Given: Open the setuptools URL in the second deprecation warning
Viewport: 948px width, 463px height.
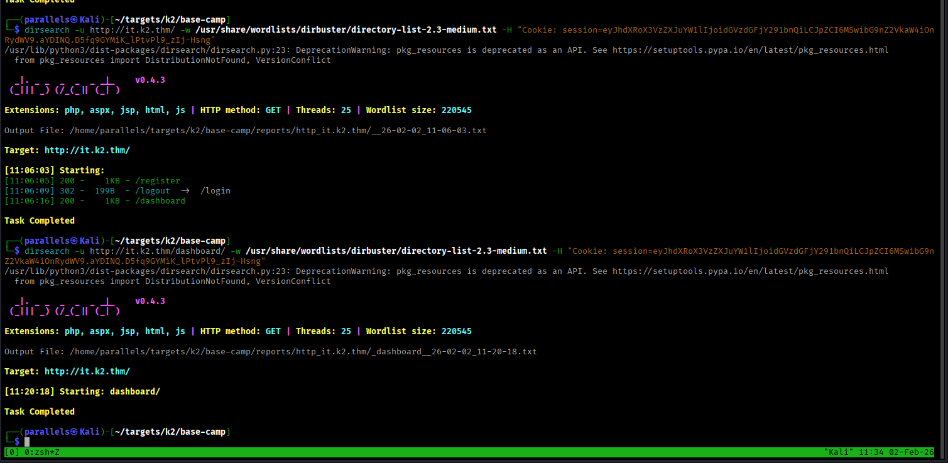Looking at the screenshot, I should click(750, 271).
